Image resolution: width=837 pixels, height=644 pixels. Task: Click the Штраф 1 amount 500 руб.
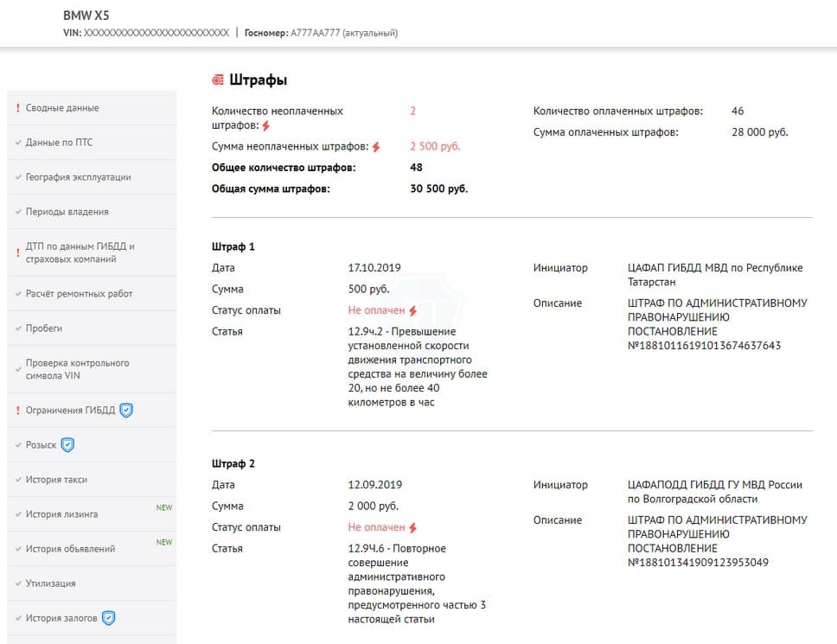(x=369, y=290)
